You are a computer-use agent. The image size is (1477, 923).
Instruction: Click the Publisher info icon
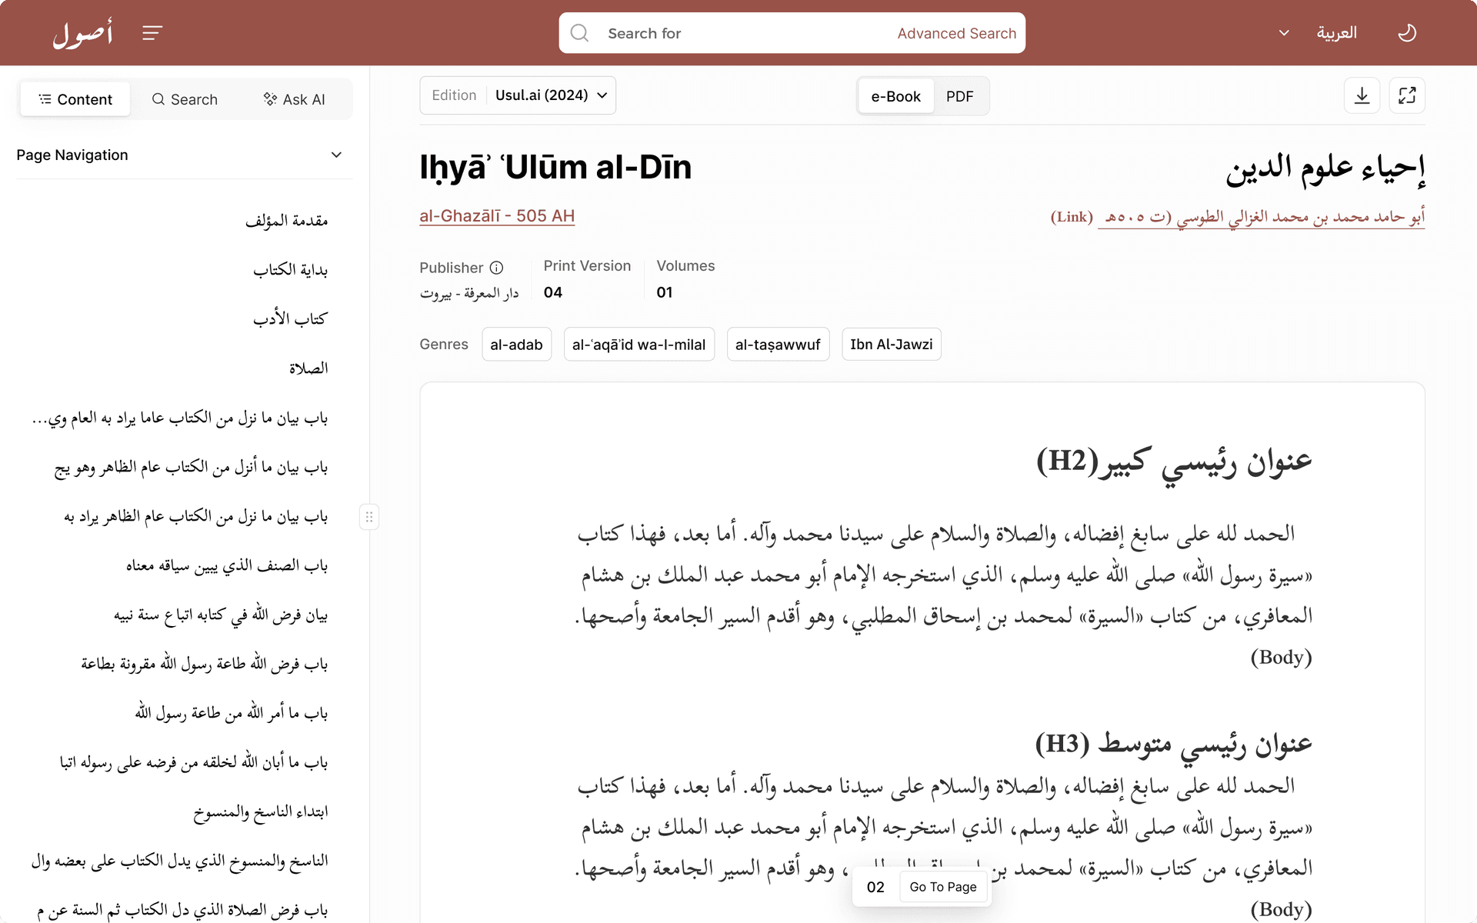pos(497,268)
